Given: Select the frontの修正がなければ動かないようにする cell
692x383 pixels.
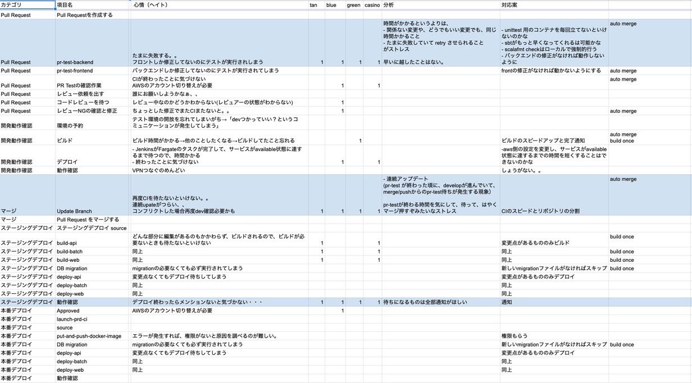Looking at the screenshot, I should (554, 71).
